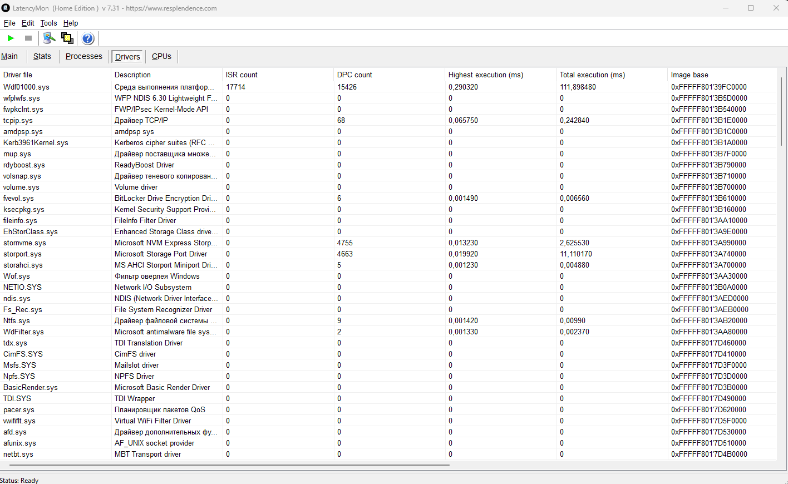The width and height of the screenshot is (788, 484).
Task: Select the Wdf01000.sys driver row
Action: click(388, 87)
